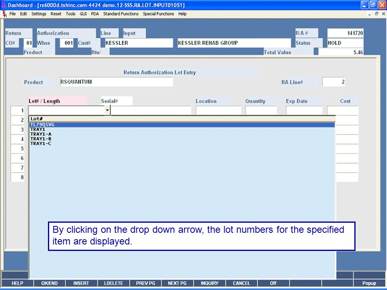Open the Special Functions menu

click(x=158, y=14)
